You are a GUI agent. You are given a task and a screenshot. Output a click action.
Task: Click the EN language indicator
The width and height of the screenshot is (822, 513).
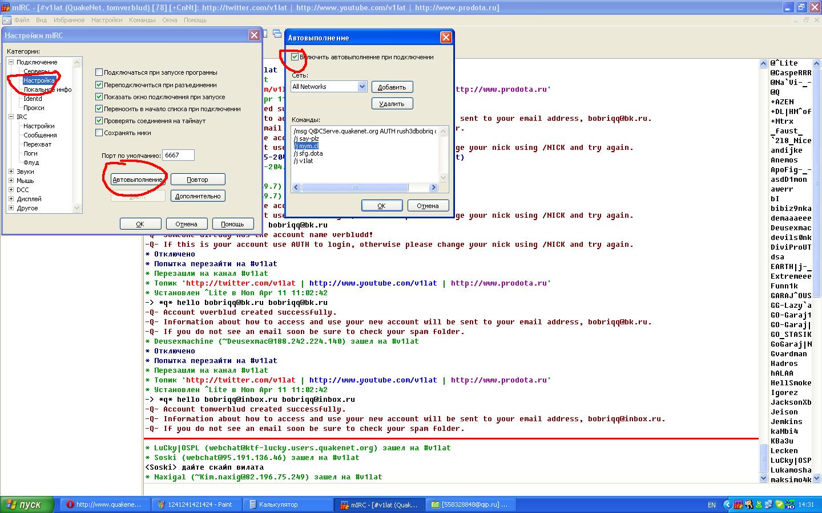(x=711, y=505)
